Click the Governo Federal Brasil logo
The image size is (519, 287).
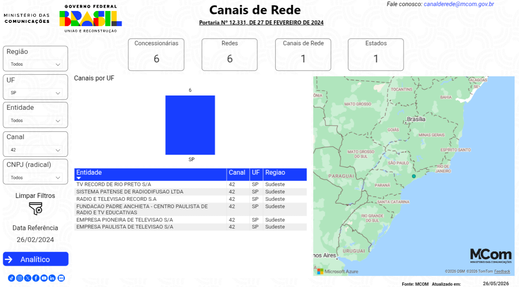pyautogui.click(x=91, y=19)
